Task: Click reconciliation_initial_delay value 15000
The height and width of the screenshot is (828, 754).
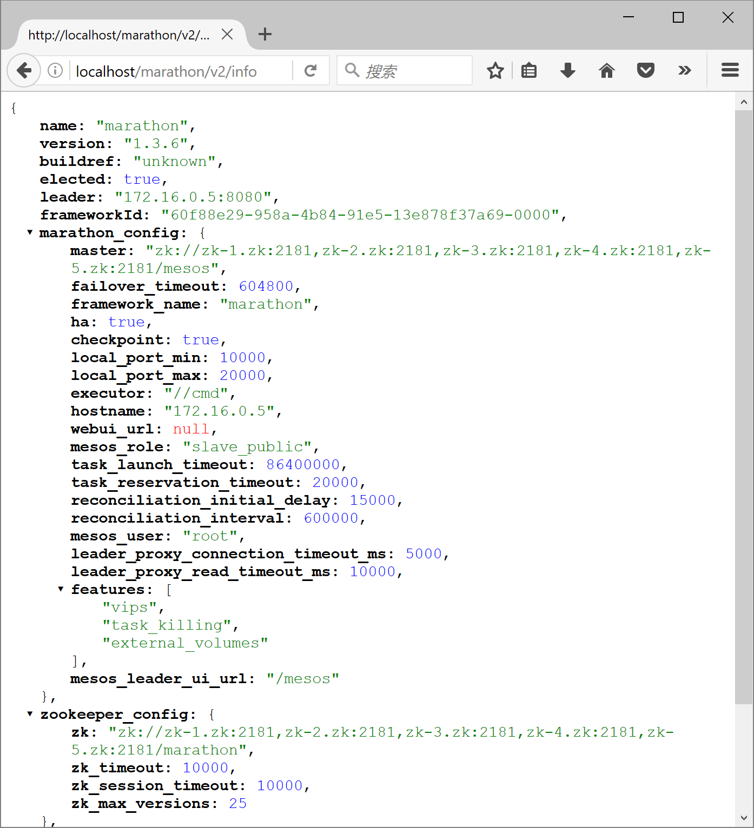Action: (x=373, y=500)
